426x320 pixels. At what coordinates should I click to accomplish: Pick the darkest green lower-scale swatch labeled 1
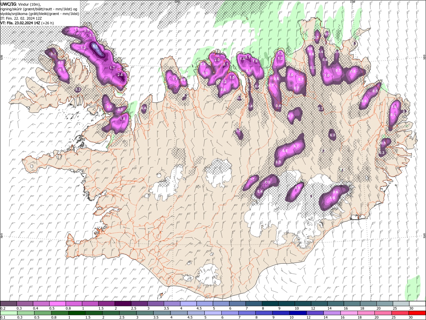(77, 313)
